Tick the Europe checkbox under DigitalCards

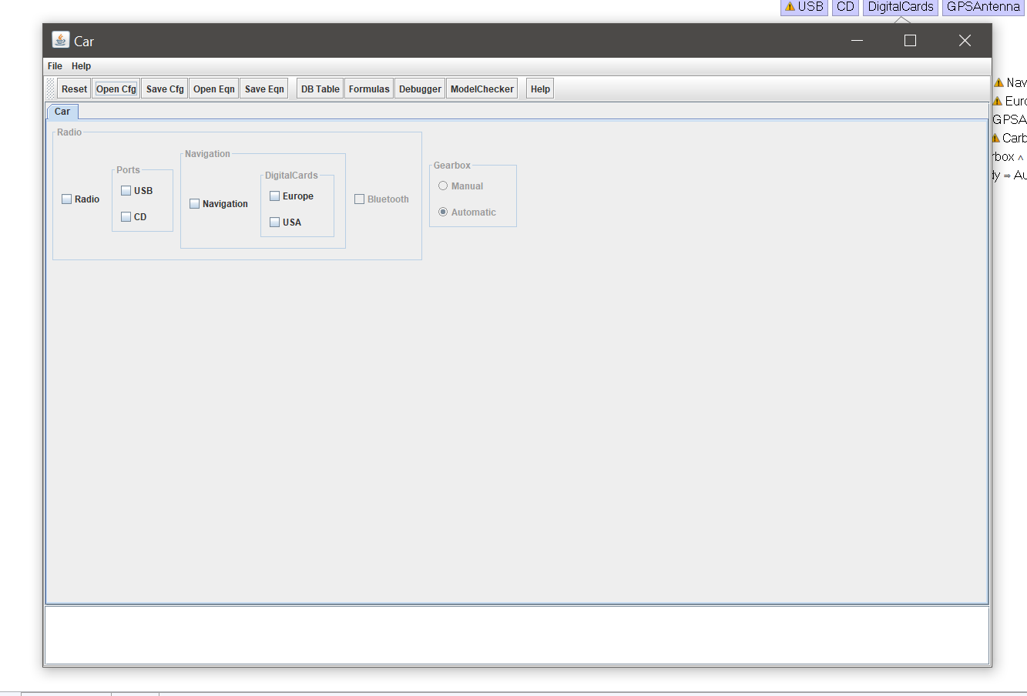[274, 196]
